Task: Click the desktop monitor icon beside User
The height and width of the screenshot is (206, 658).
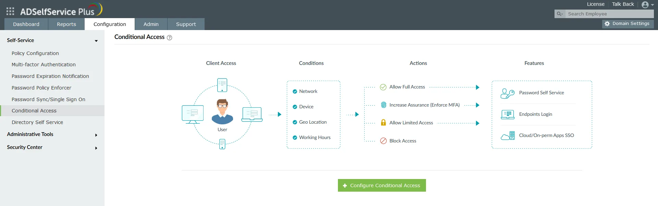Action: [193, 114]
